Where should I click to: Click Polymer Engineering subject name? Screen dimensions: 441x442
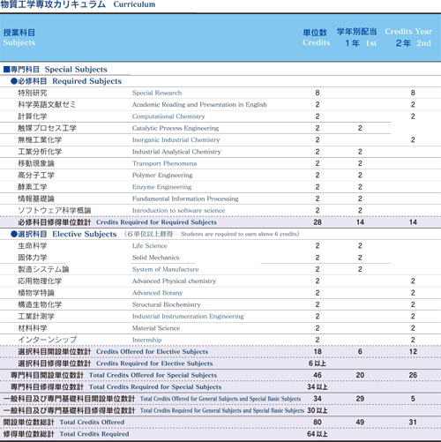[x=162, y=176]
